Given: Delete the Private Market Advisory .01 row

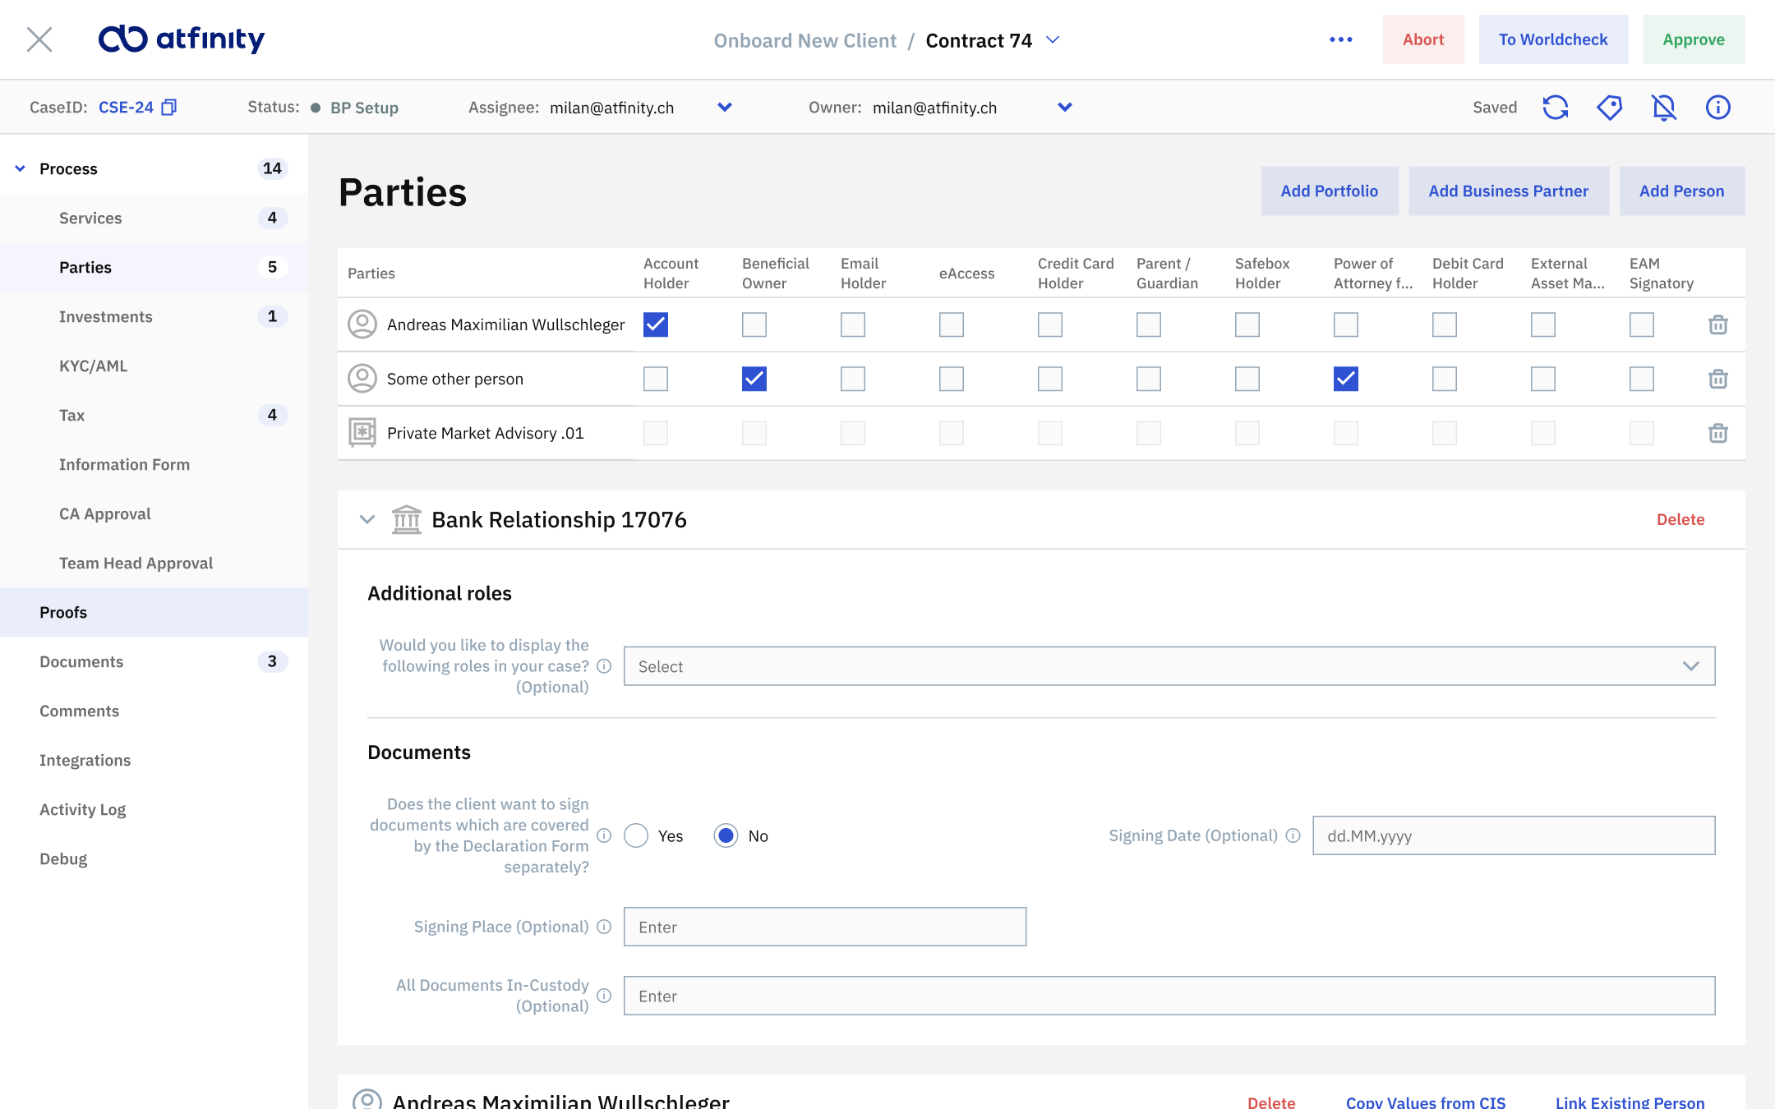Looking at the screenshot, I should [x=1718, y=433].
